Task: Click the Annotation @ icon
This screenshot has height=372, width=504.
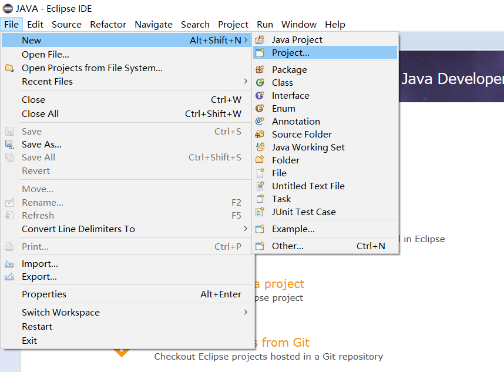Action: click(x=260, y=121)
